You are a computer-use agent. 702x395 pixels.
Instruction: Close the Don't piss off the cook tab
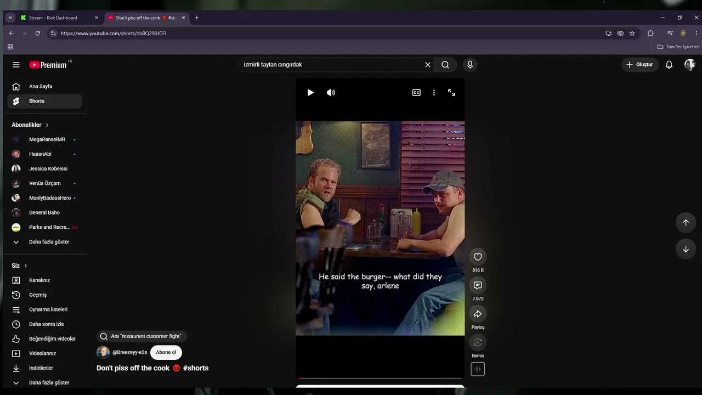[x=183, y=18]
